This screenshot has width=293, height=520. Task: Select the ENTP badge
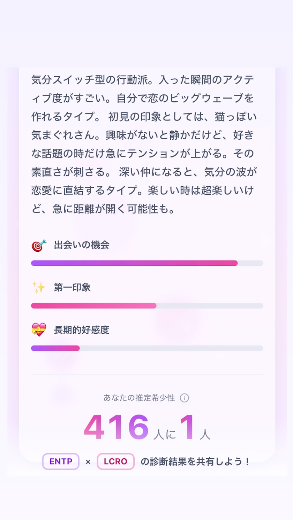click(61, 461)
